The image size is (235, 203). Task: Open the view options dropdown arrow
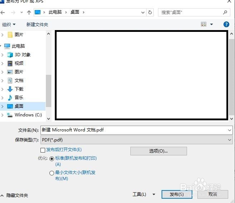(211, 24)
